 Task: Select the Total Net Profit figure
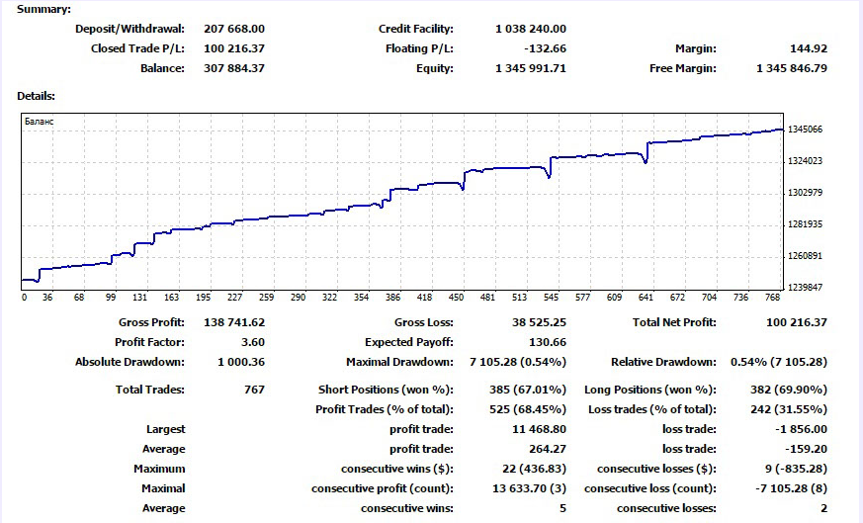[x=797, y=322]
